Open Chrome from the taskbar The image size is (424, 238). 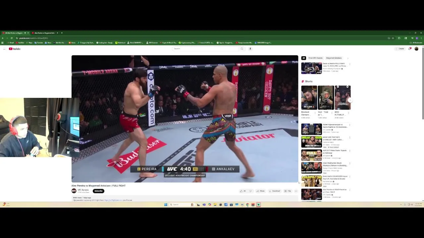pos(247,205)
